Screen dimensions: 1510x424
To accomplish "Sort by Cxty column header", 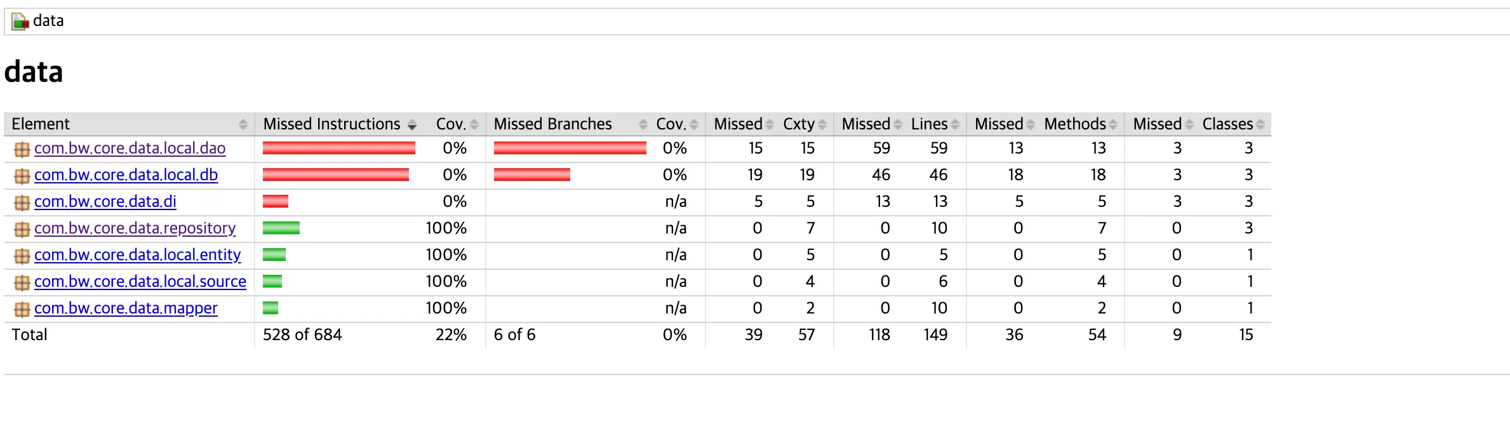I will (804, 124).
